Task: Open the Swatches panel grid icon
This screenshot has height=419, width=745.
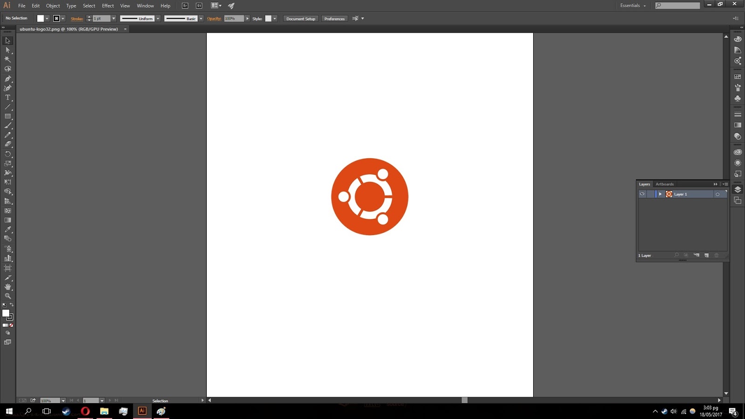Action: coord(738,76)
